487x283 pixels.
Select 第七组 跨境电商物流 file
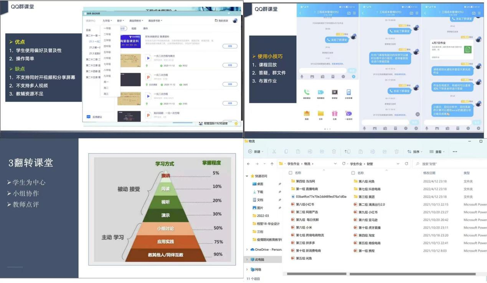click(307, 235)
